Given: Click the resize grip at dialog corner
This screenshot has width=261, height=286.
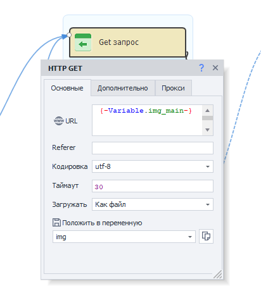Looking at the screenshot, I should pyautogui.click(x=218, y=275).
